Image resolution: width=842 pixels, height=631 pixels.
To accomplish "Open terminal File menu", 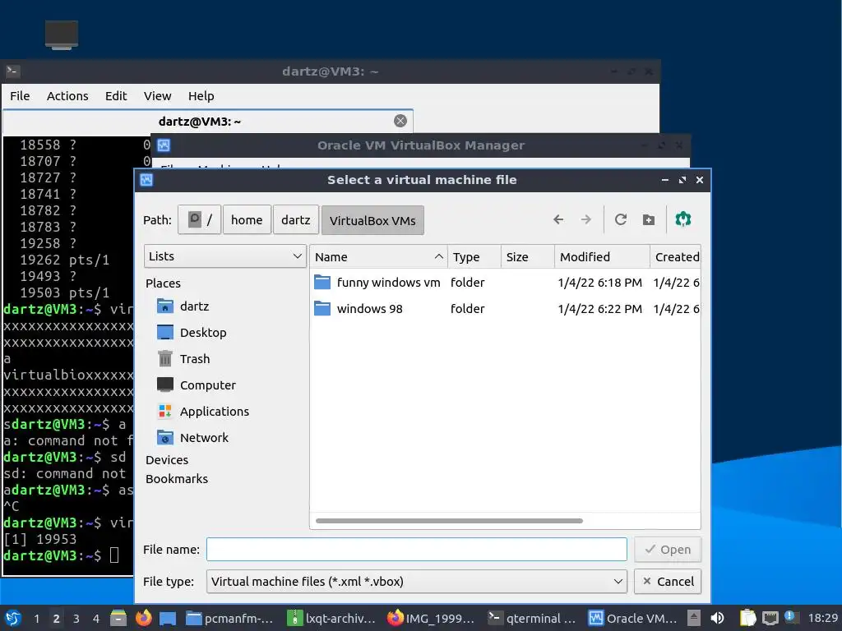I will (x=20, y=96).
